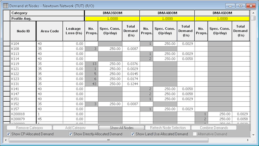Click the Area Code column header
The width and height of the screenshot is (259, 146).
click(49, 31)
